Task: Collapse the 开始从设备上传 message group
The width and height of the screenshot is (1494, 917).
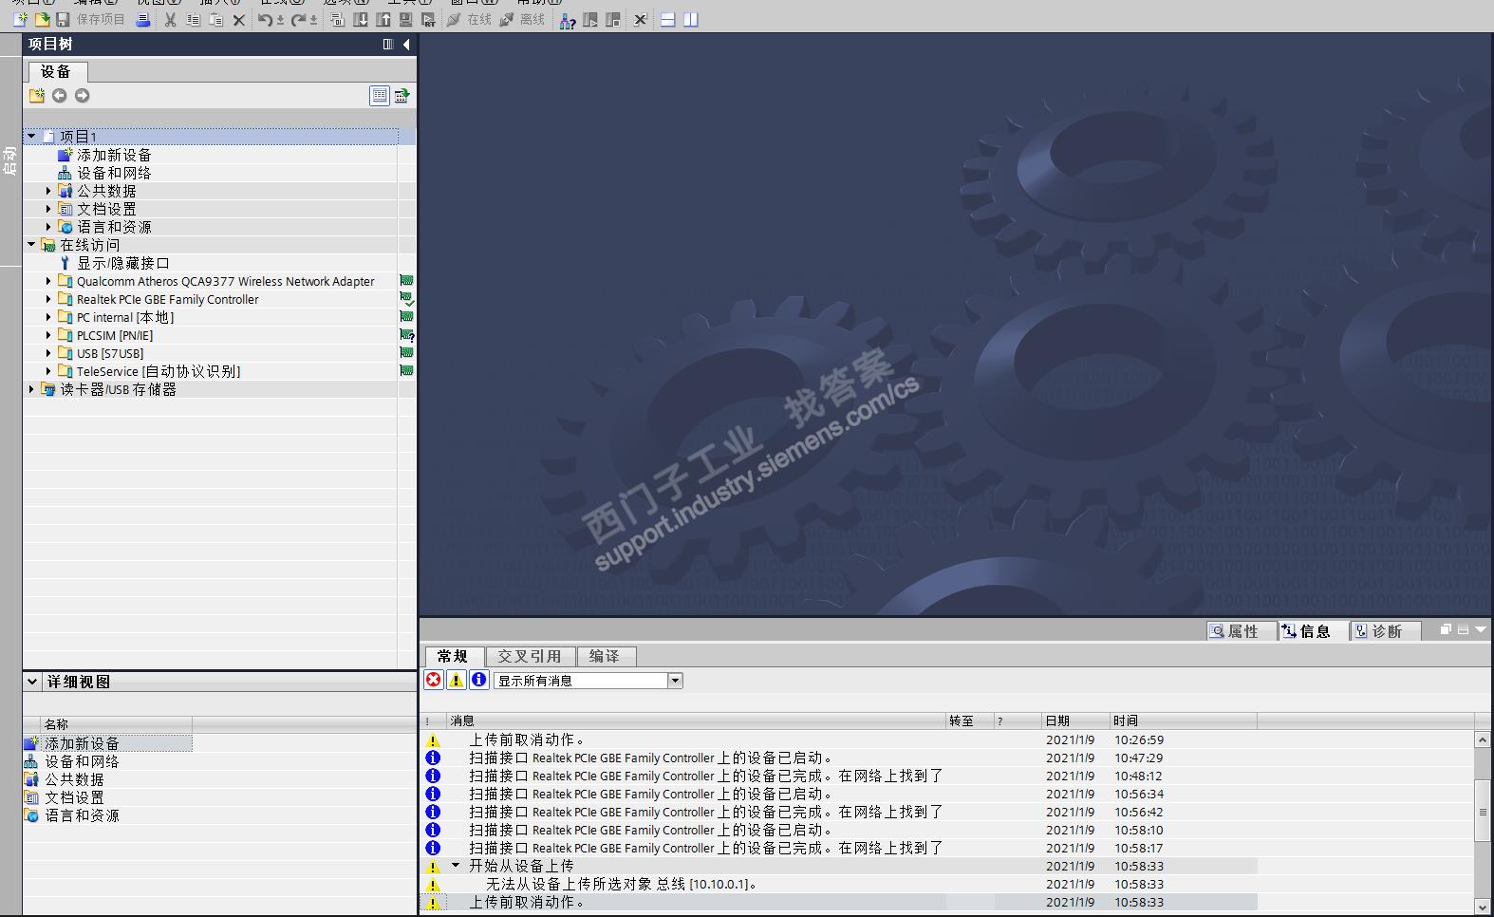Action: [x=456, y=866]
